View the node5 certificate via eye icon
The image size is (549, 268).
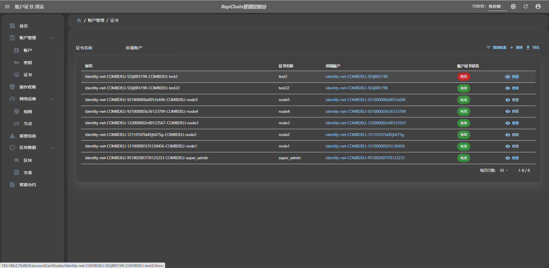click(x=508, y=100)
